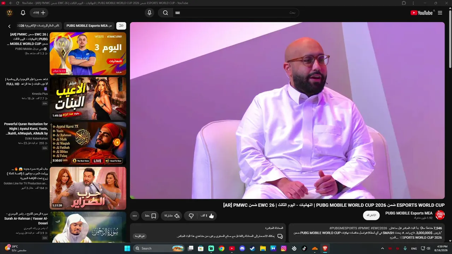Open the حرب الضراير video thumbnail
452x254 pixels.
(x=88, y=188)
